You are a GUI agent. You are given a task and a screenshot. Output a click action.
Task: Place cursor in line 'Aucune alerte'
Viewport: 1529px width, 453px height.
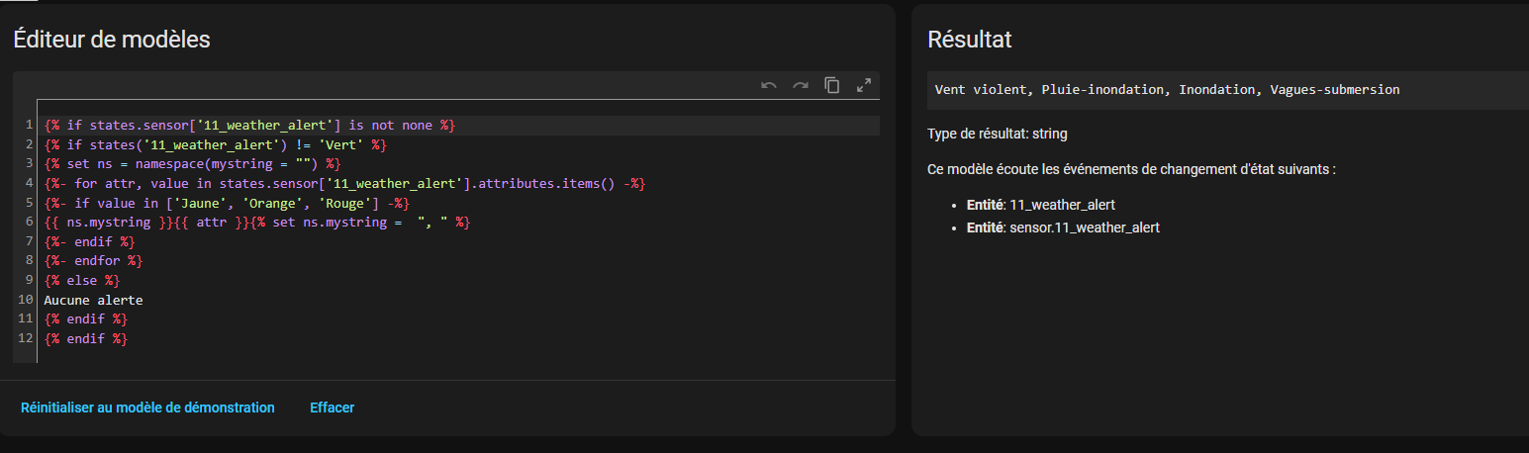pyautogui.click(x=94, y=300)
